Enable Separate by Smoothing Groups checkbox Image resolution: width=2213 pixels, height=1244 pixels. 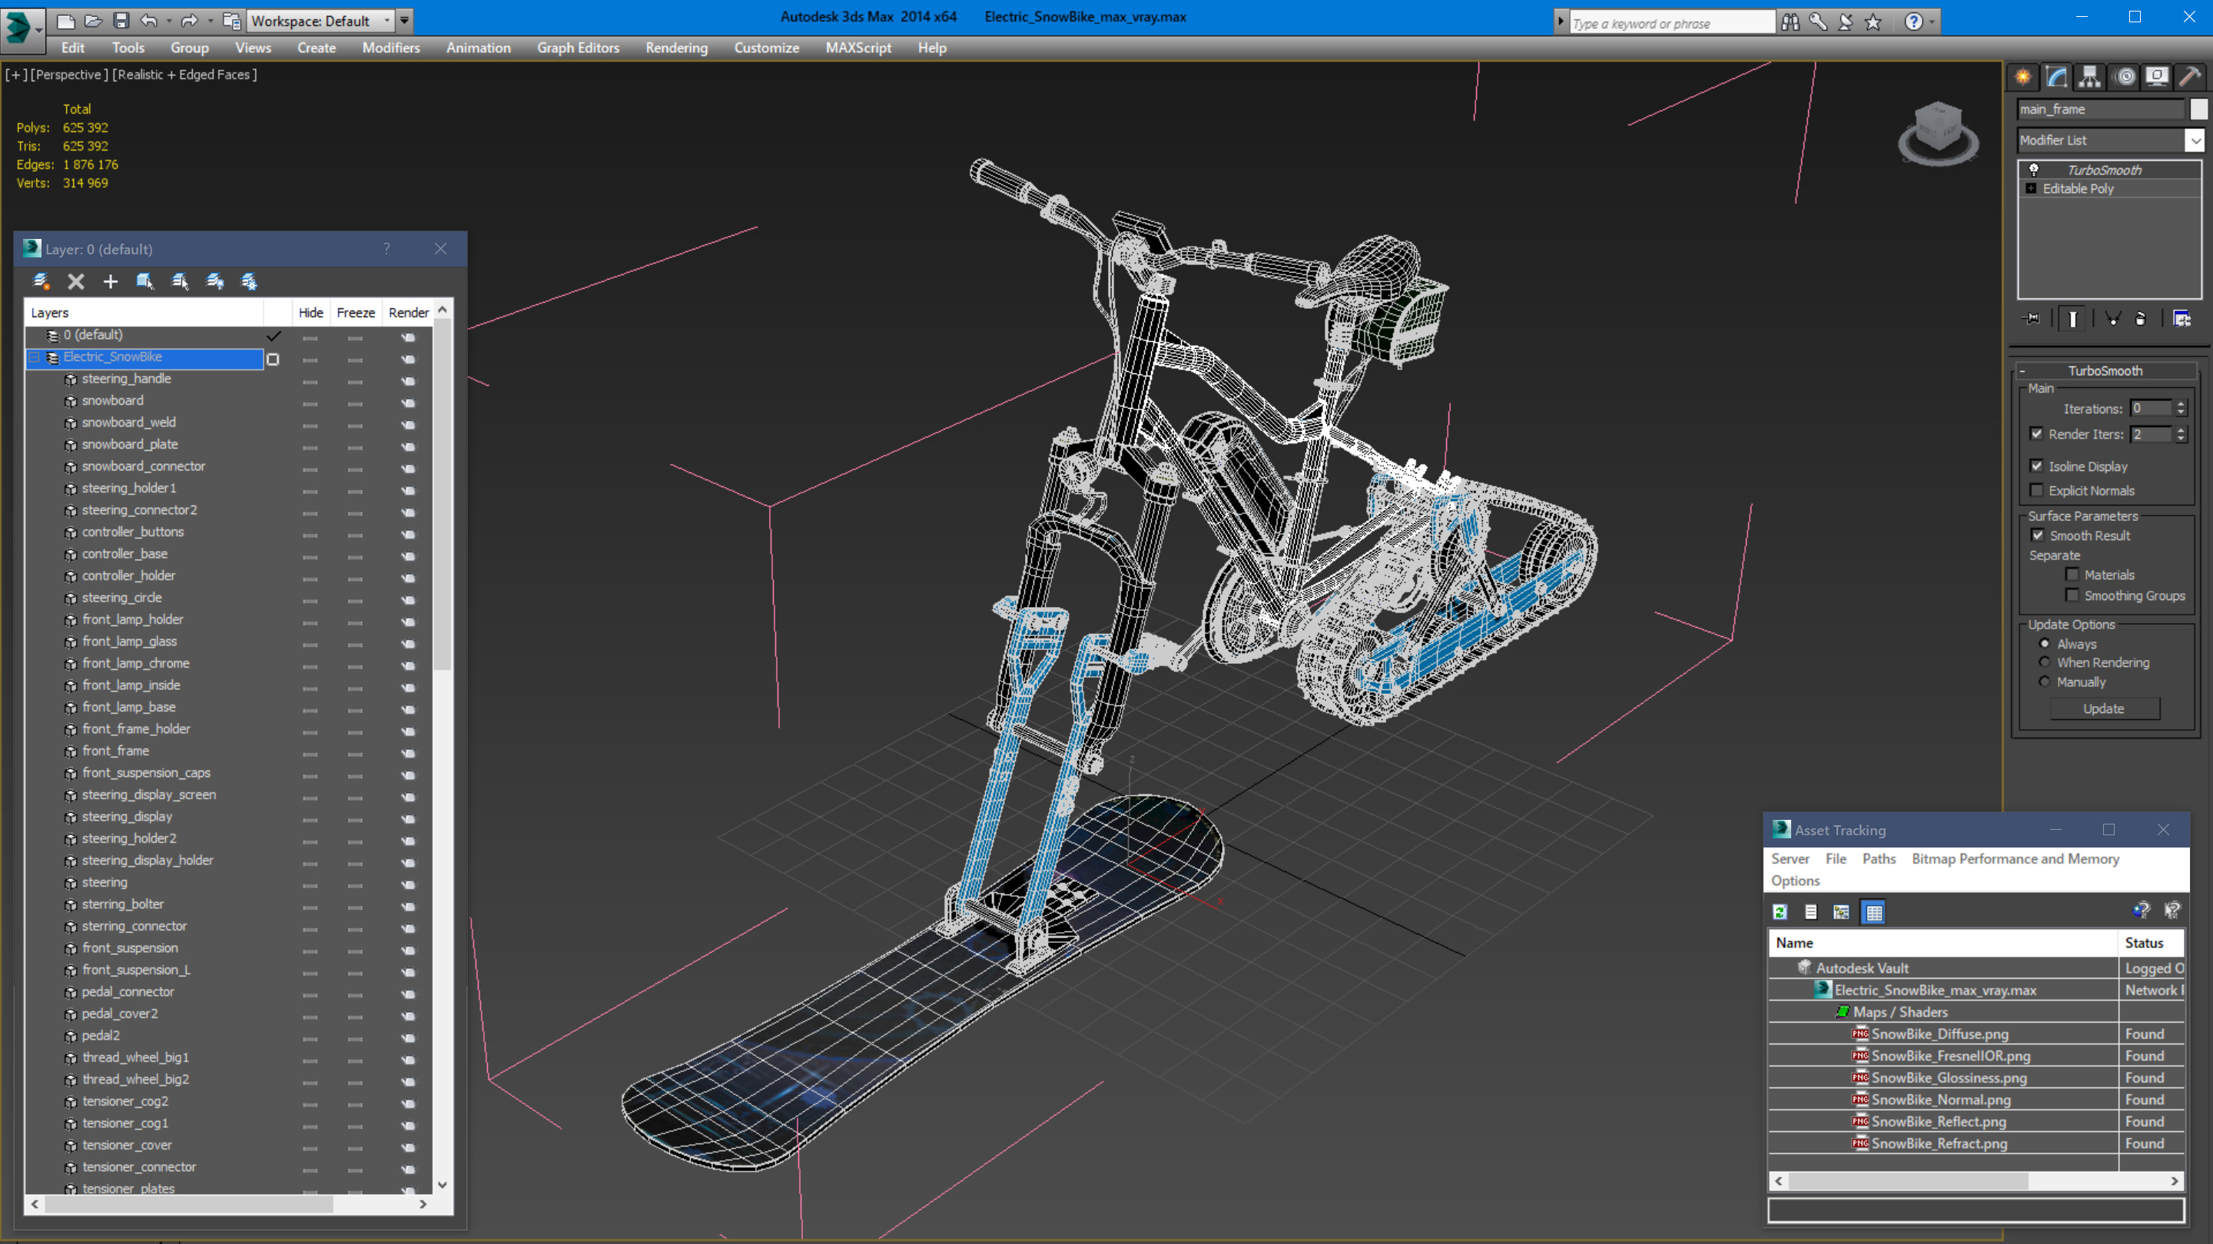tap(2072, 595)
